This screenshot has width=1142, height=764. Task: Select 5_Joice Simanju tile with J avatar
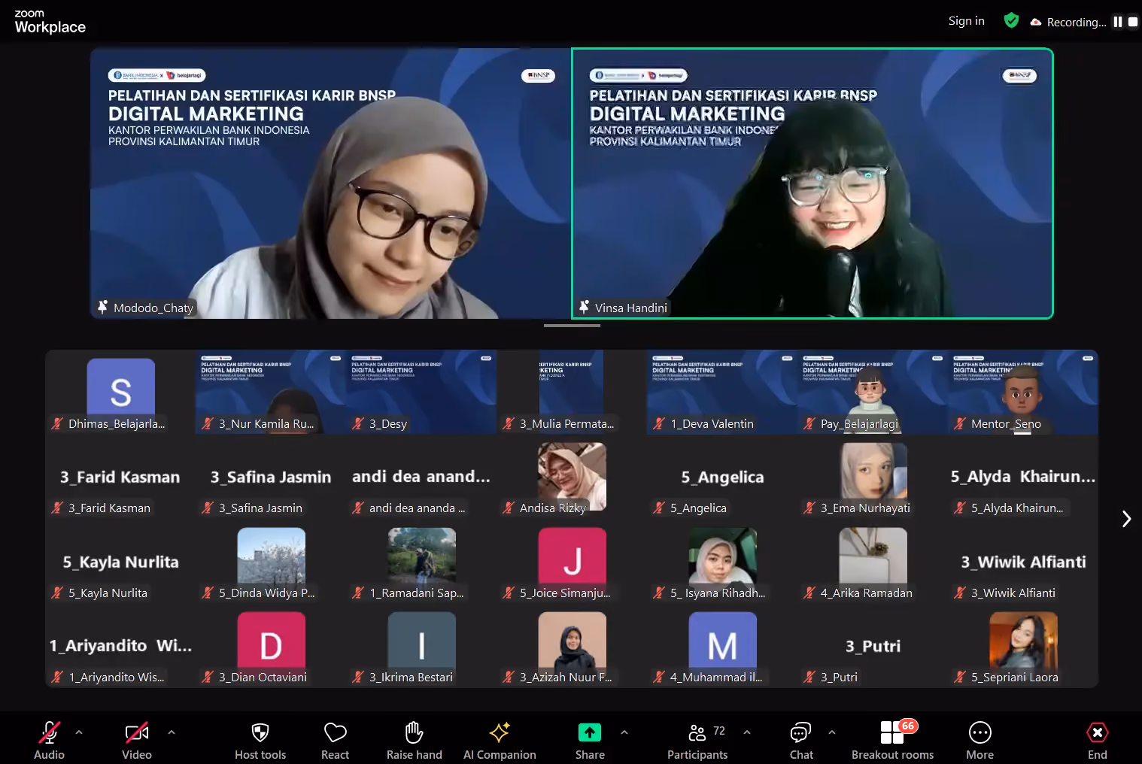click(x=572, y=561)
